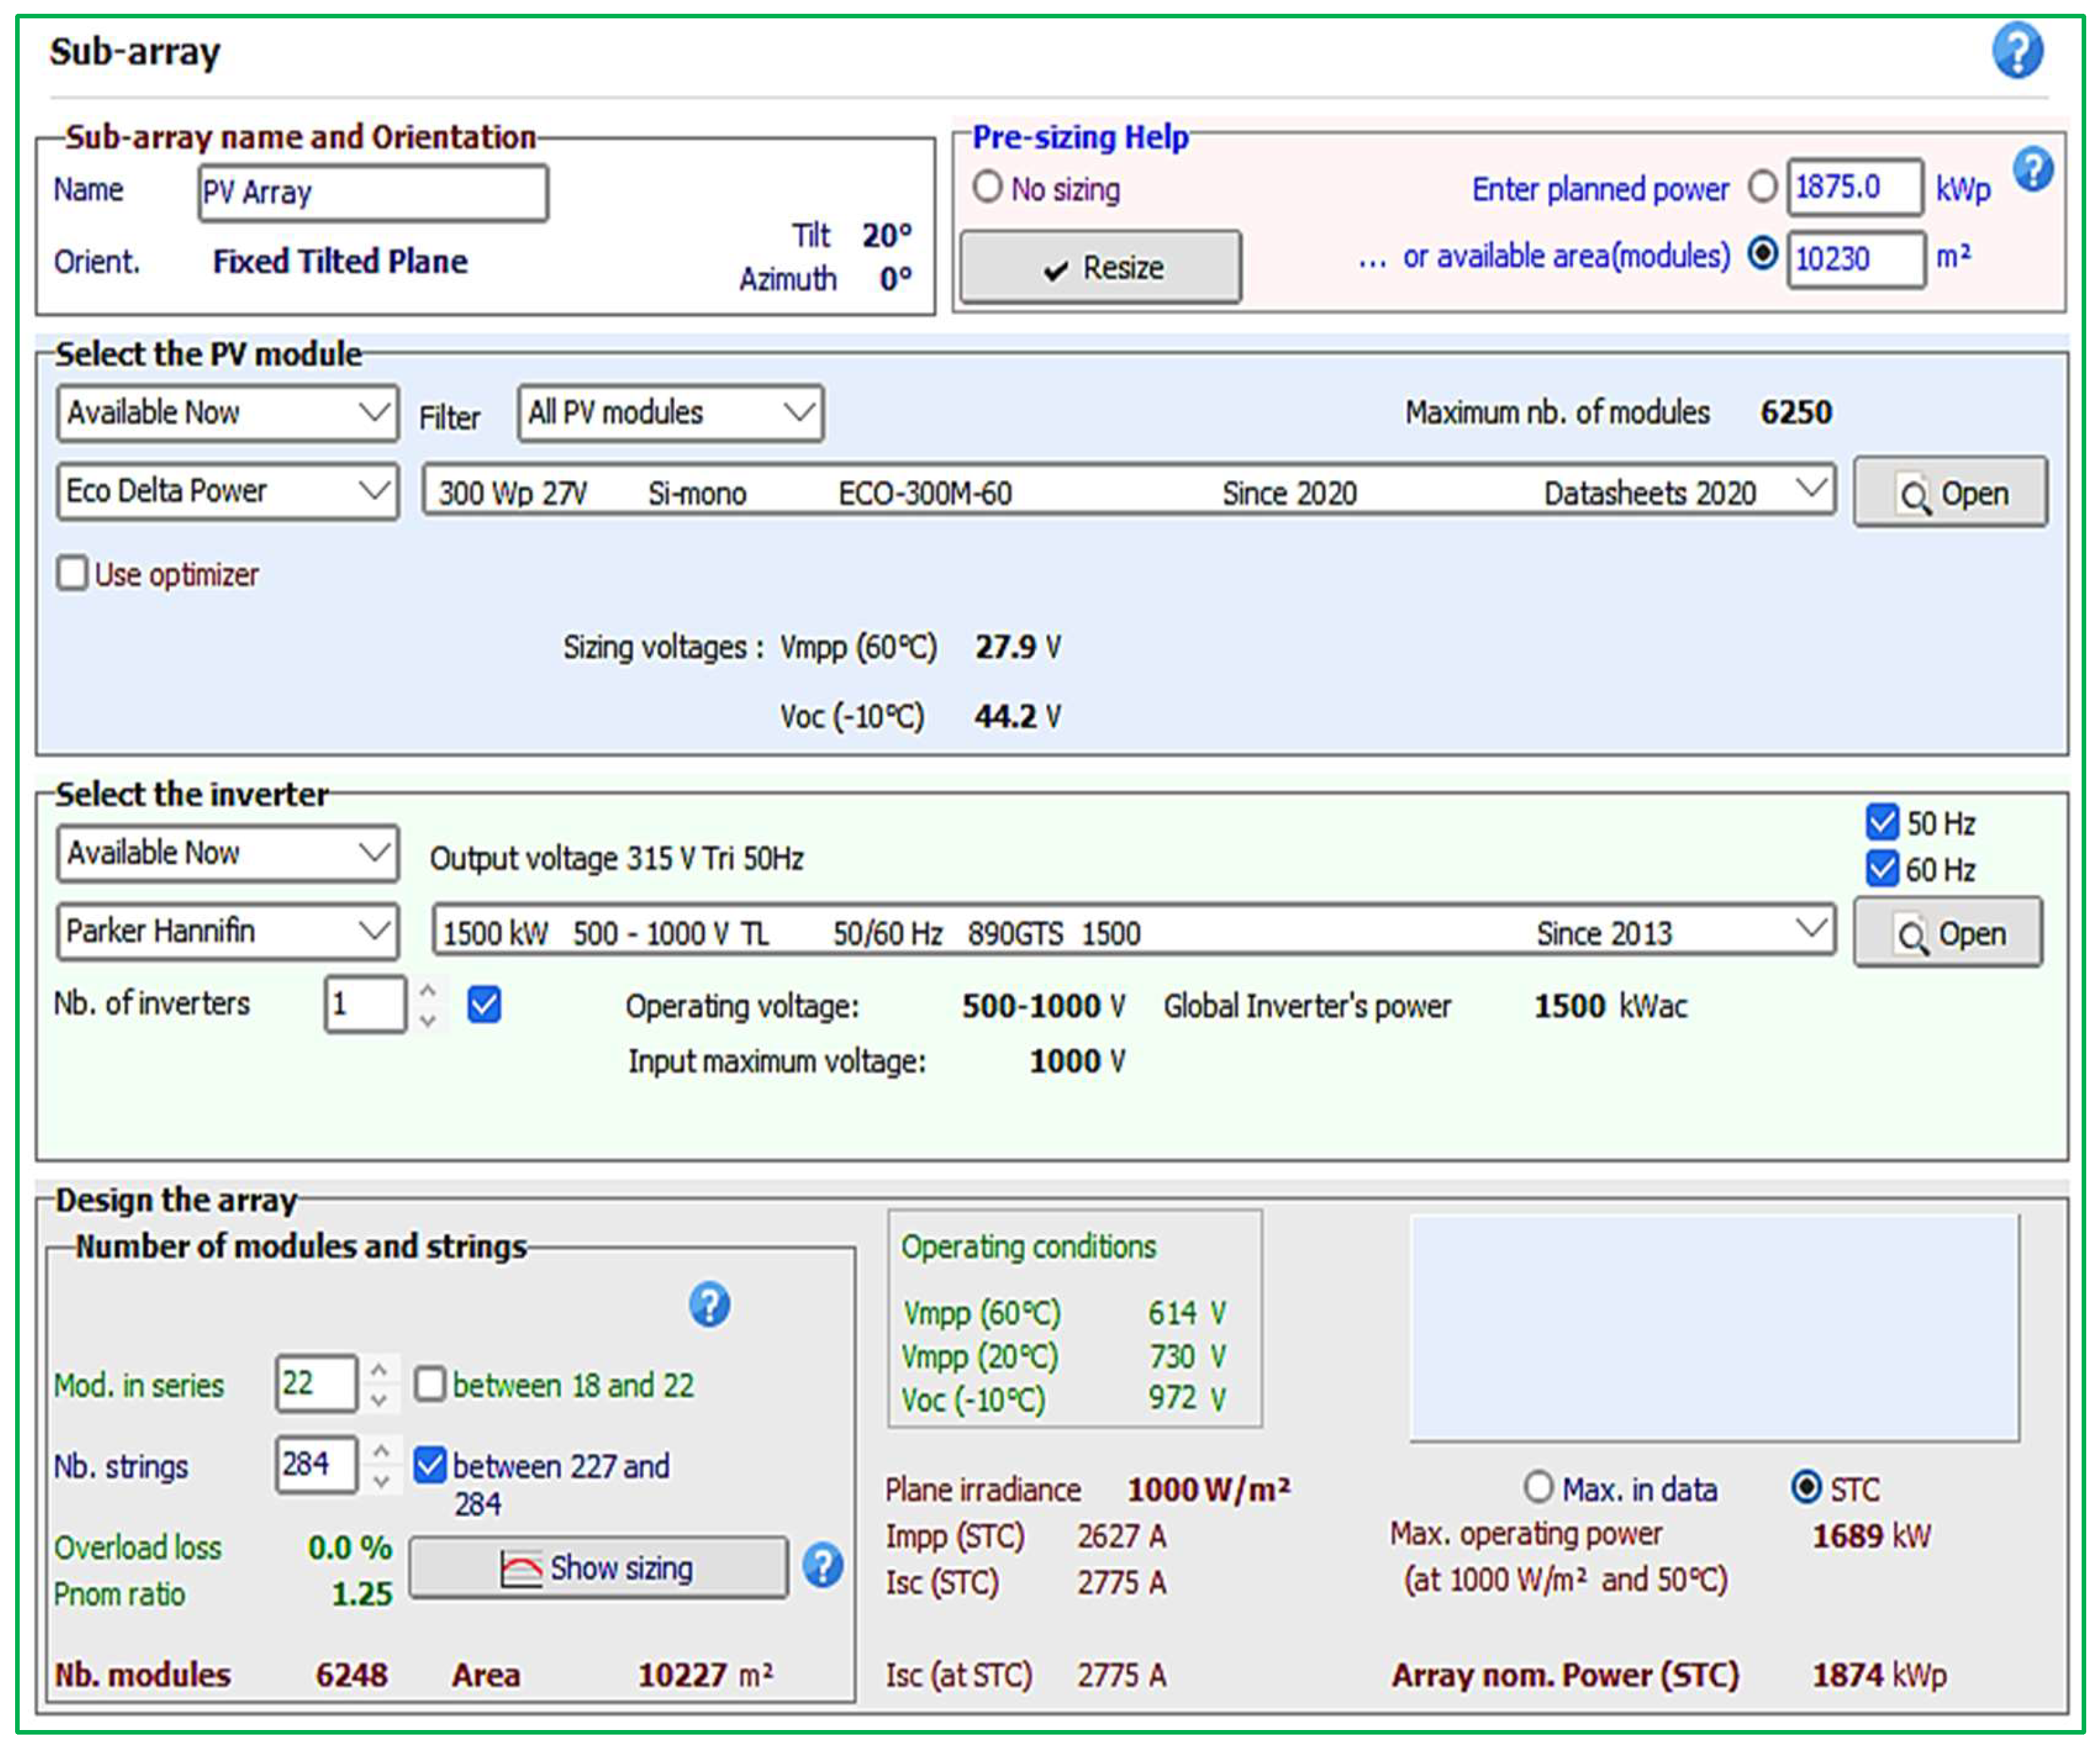The width and height of the screenshot is (2100, 1751).
Task: Select Max. in data radio option
Action: [1538, 1487]
